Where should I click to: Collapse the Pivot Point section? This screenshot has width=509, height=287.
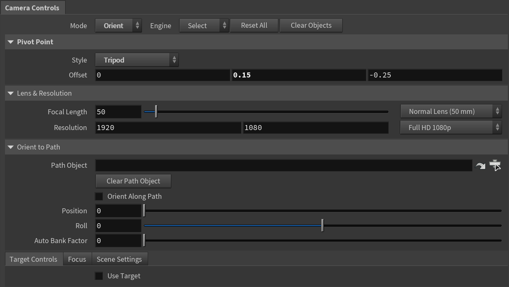(x=11, y=42)
